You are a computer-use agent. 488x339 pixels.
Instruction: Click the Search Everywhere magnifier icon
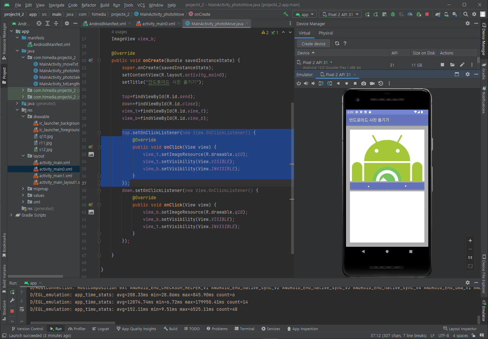tap(466, 14)
